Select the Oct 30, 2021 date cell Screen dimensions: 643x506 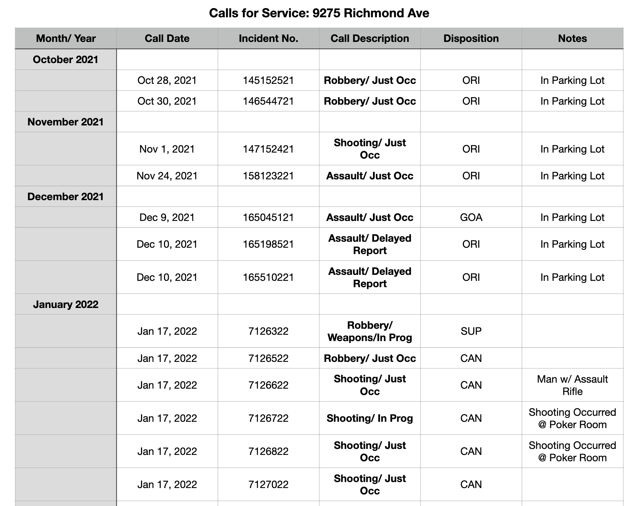167,101
